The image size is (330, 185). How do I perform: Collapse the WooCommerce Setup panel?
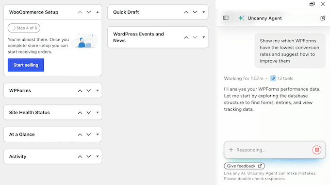(98, 12)
